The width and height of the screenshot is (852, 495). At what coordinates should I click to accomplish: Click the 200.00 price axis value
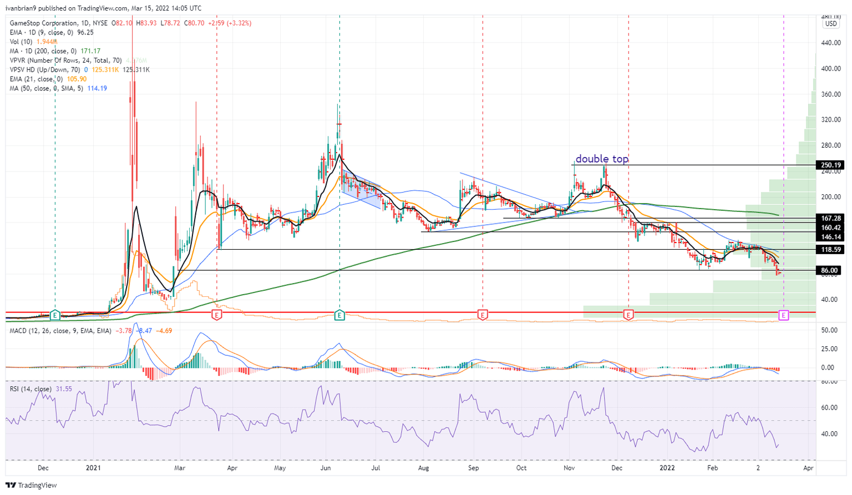click(831, 197)
